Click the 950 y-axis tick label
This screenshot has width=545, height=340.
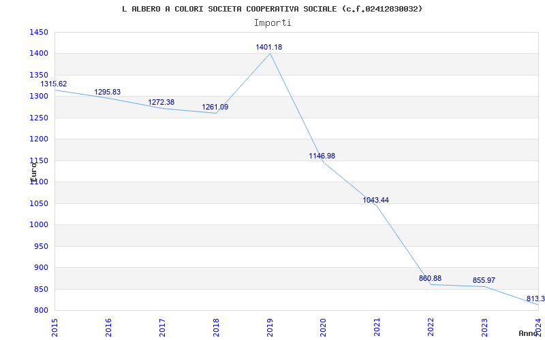(41, 246)
